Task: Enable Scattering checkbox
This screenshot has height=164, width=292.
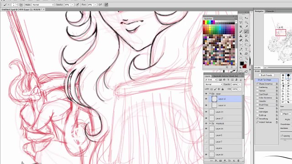Action: 257,87
